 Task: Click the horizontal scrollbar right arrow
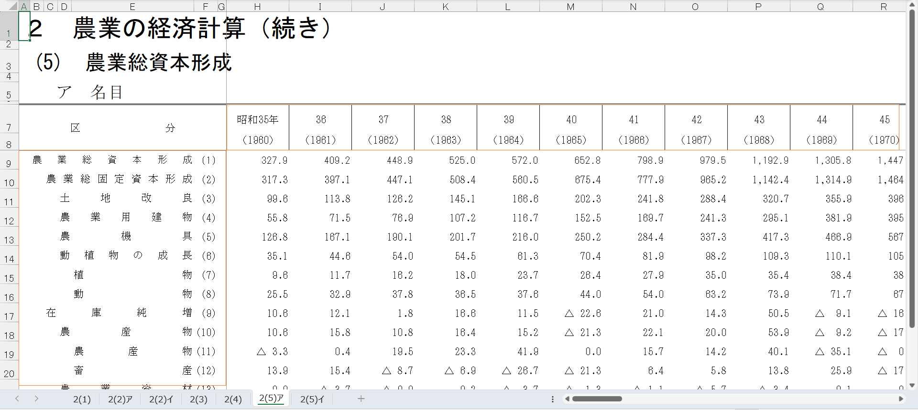pos(901,399)
